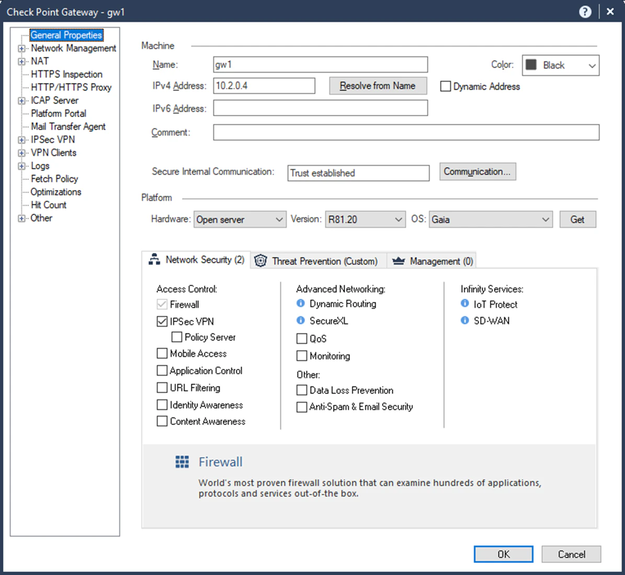Select Platform Portal in tree

pyautogui.click(x=58, y=113)
